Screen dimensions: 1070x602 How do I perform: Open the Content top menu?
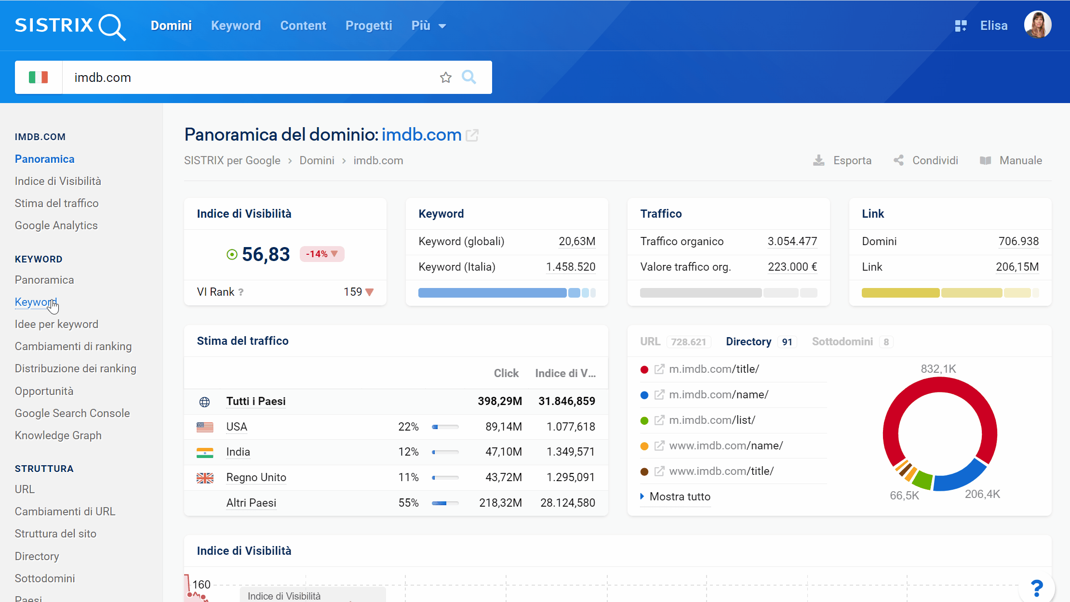pyautogui.click(x=303, y=26)
